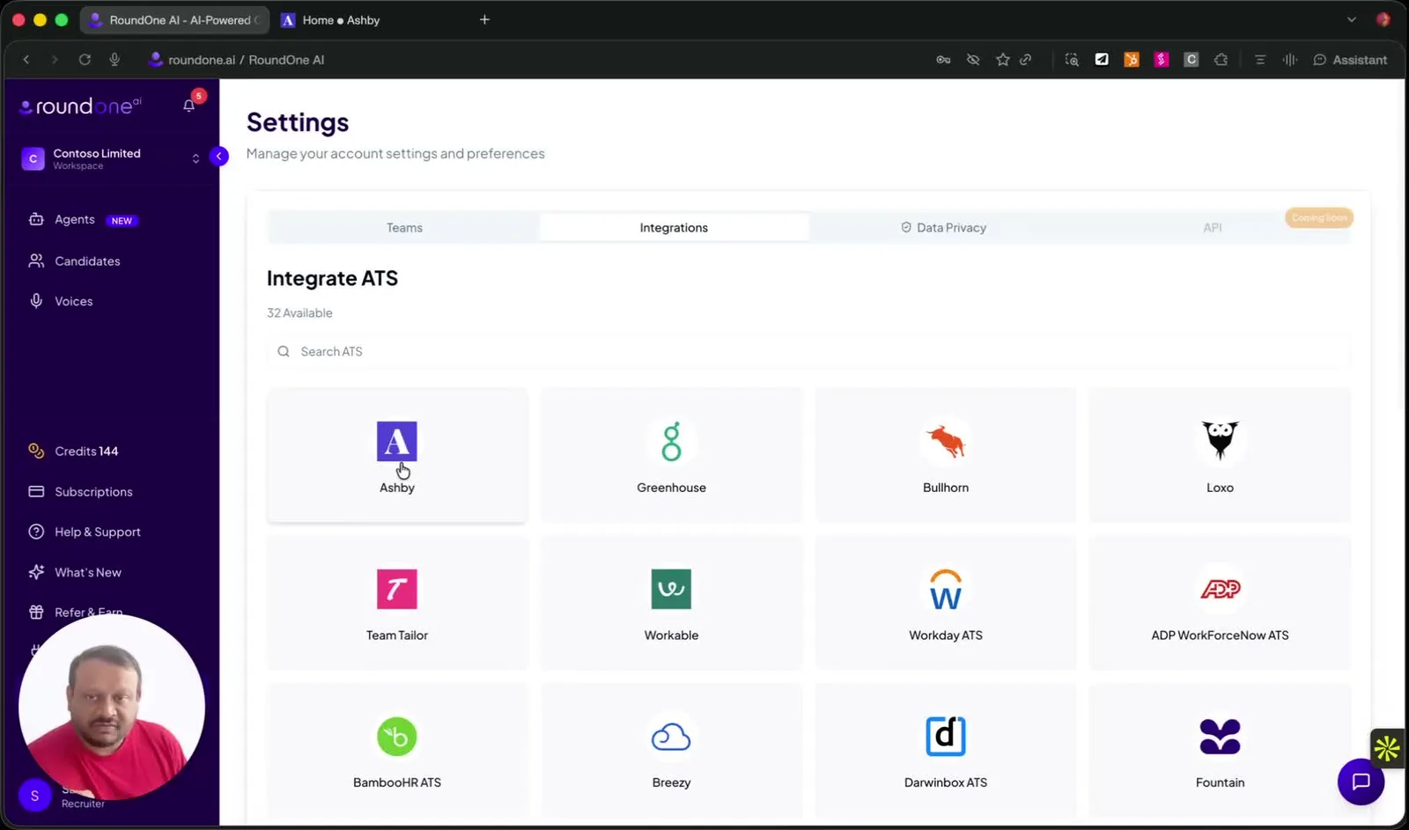
Task: Expand the Contoso Limited workspace switcher
Action: click(x=111, y=158)
